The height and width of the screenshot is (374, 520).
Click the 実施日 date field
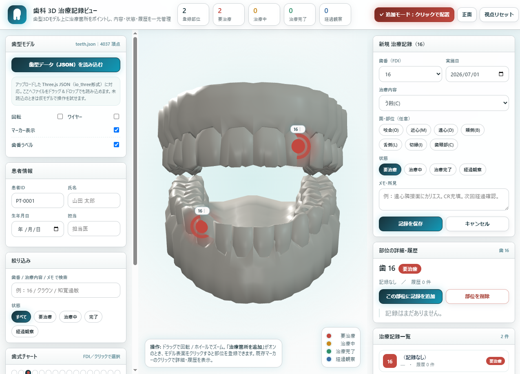[x=477, y=74]
